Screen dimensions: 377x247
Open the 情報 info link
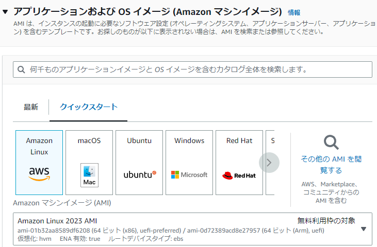coord(294,12)
